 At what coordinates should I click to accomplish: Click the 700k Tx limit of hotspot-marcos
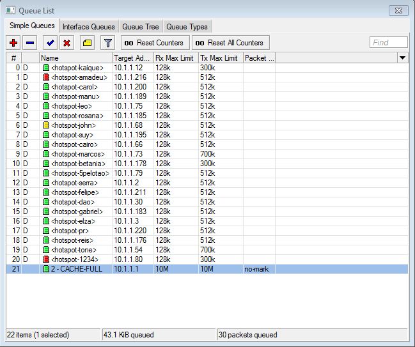click(x=207, y=154)
